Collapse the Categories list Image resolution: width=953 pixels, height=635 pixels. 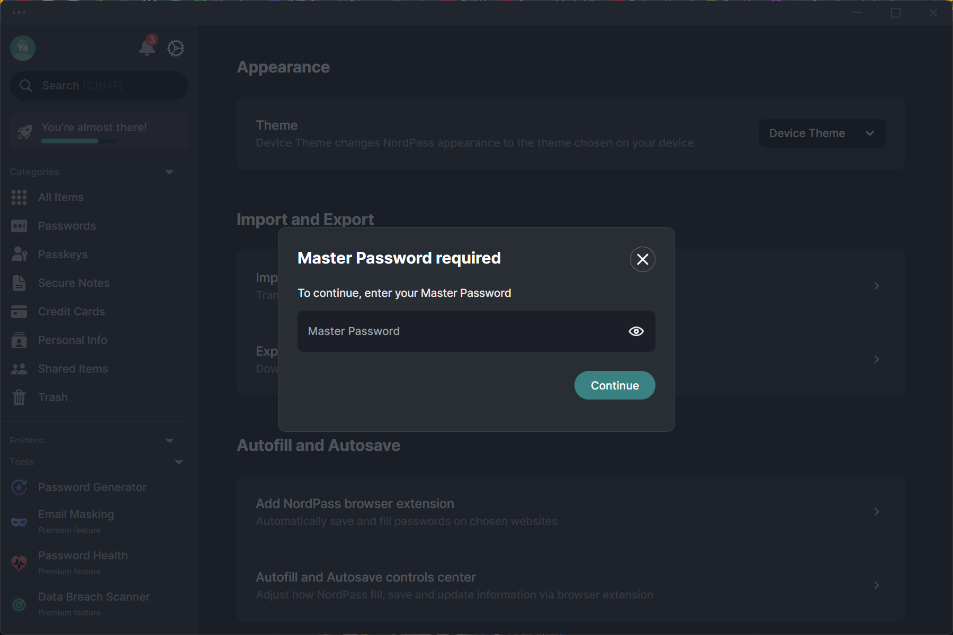point(169,171)
